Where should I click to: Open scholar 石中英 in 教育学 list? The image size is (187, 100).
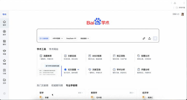click(x=99, y=98)
